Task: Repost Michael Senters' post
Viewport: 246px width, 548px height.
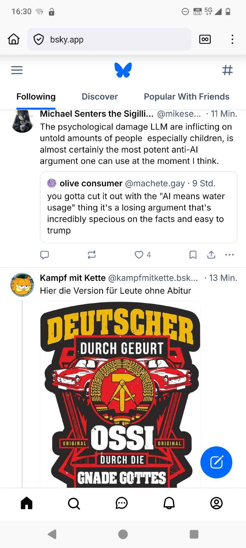Action: (x=92, y=255)
